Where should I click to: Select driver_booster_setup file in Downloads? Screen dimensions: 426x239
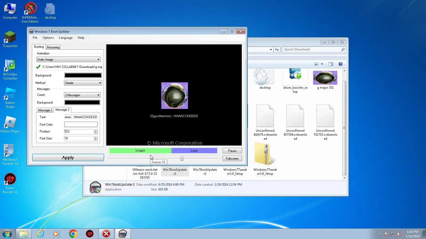(295, 81)
